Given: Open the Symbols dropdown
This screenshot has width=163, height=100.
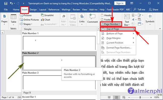Looking at the screenshot, I should [150, 20].
